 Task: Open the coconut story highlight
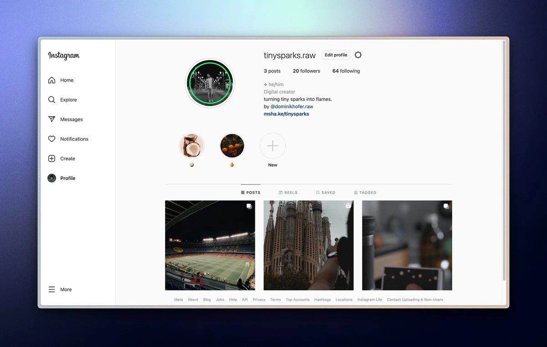(191, 146)
